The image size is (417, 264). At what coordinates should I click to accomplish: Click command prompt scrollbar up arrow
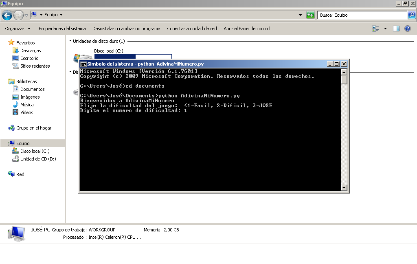coord(344,72)
